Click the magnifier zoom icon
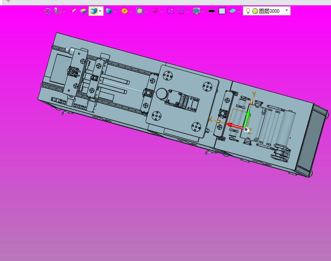331x261 pixels. (140, 11)
